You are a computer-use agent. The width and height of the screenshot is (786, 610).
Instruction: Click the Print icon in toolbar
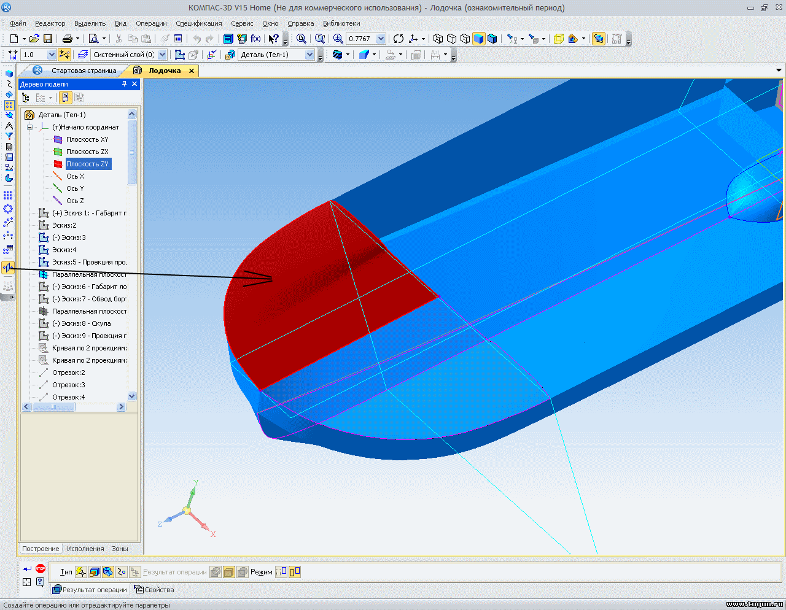68,39
